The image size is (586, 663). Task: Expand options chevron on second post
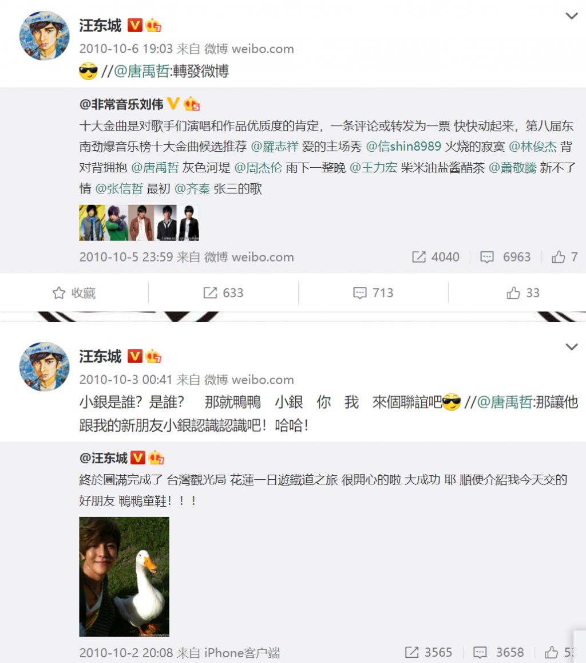coord(571,347)
